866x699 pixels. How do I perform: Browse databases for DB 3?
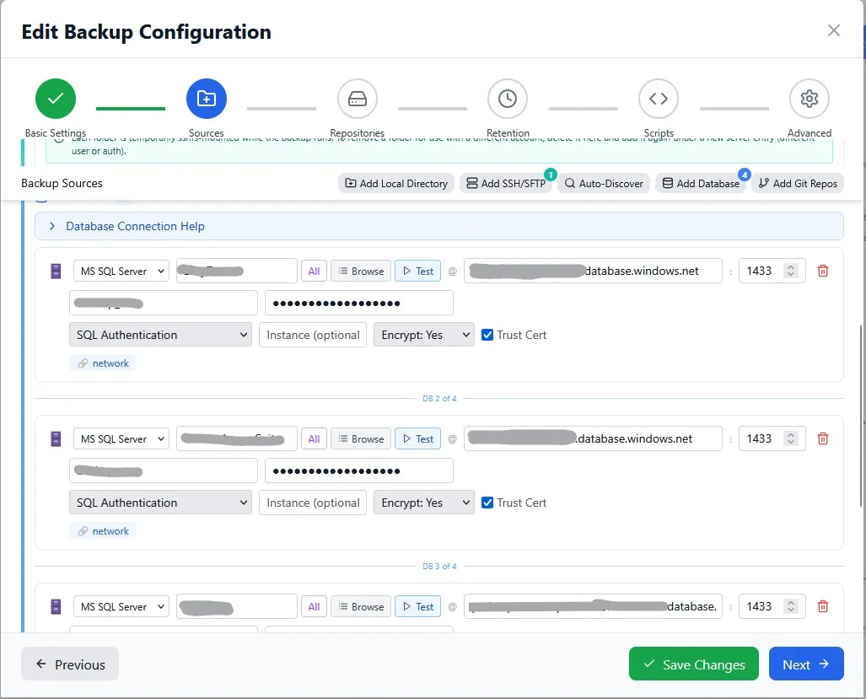click(x=361, y=607)
